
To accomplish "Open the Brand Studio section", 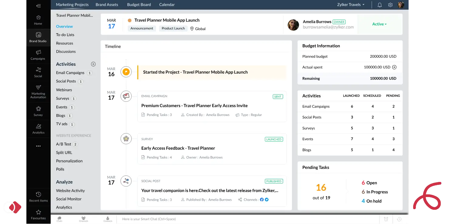I will tap(38, 38).
